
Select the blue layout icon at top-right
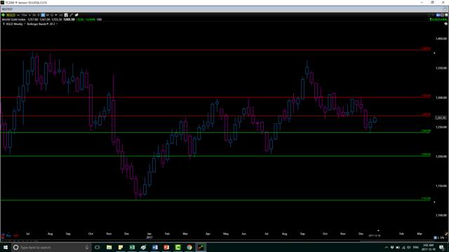click(438, 15)
